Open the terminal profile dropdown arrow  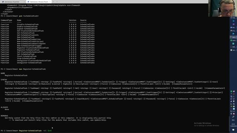tap(57, 2)
